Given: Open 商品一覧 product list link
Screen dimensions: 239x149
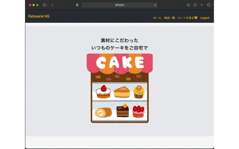Looking at the screenshot, I should coord(170,18).
